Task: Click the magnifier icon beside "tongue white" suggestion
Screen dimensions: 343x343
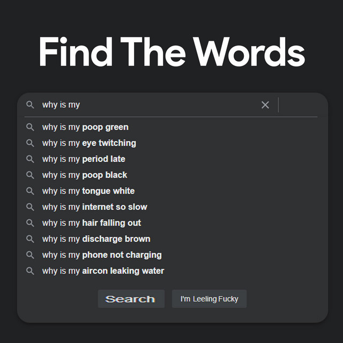Action: point(31,191)
